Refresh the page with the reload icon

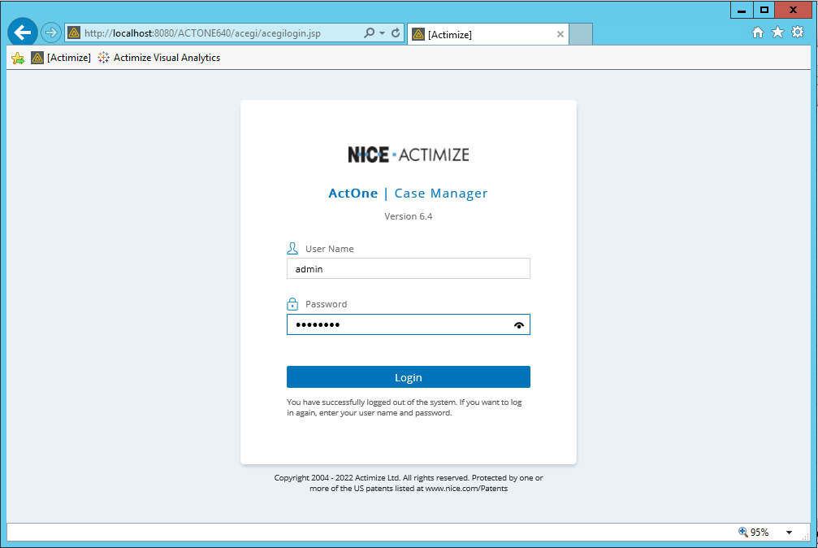point(396,33)
